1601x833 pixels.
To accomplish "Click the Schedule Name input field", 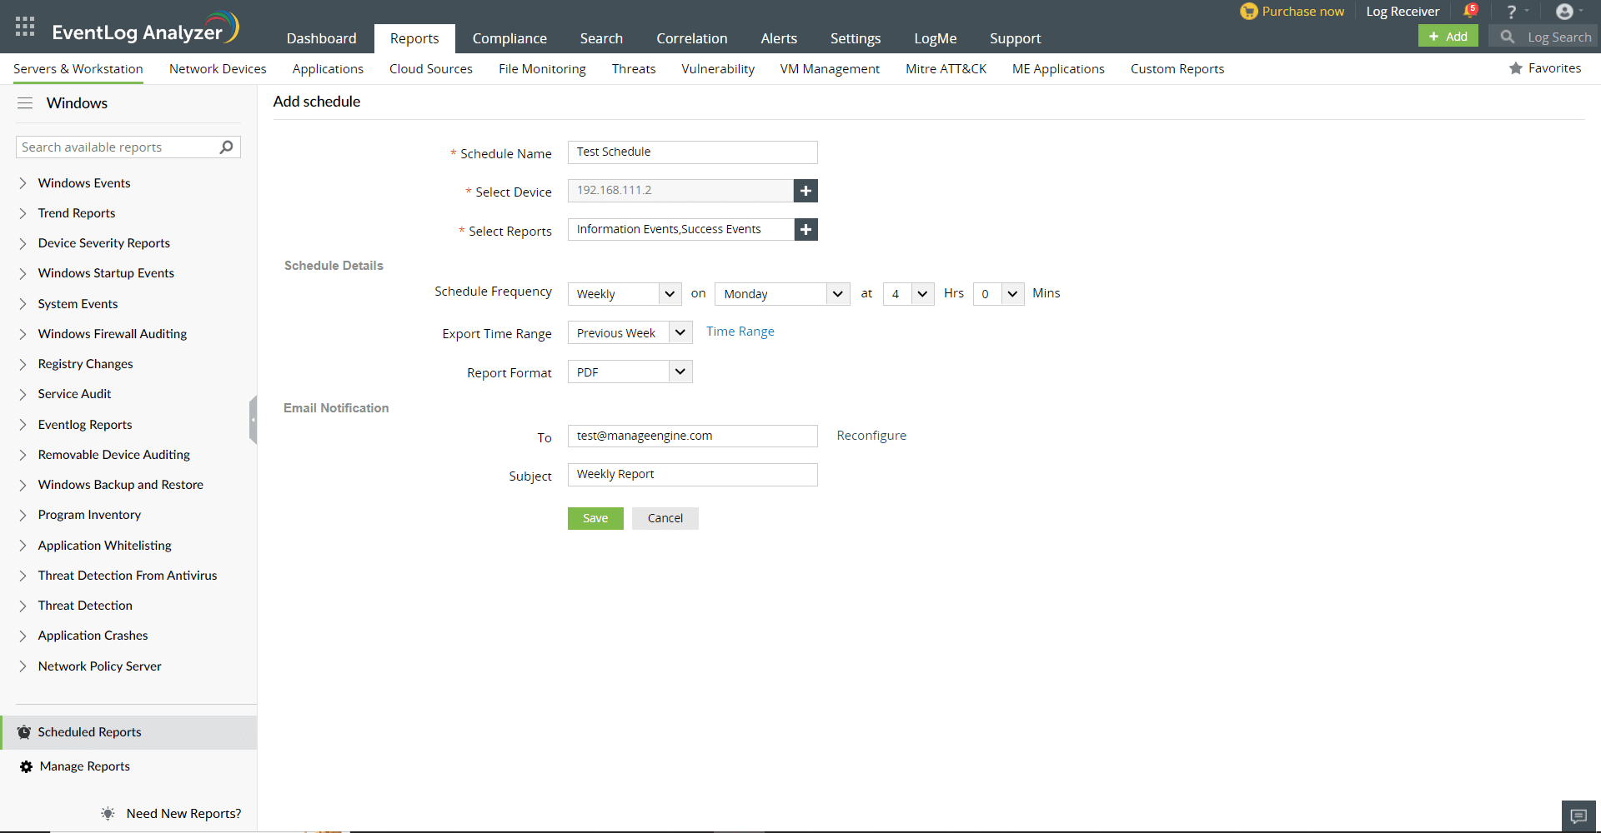I will point(693,152).
